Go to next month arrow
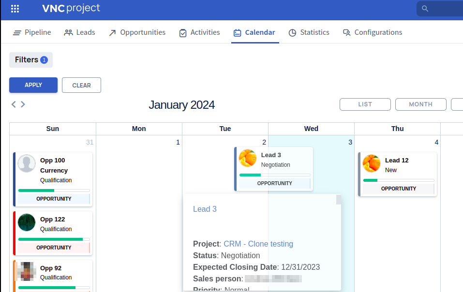The image size is (463, 292). [23, 104]
